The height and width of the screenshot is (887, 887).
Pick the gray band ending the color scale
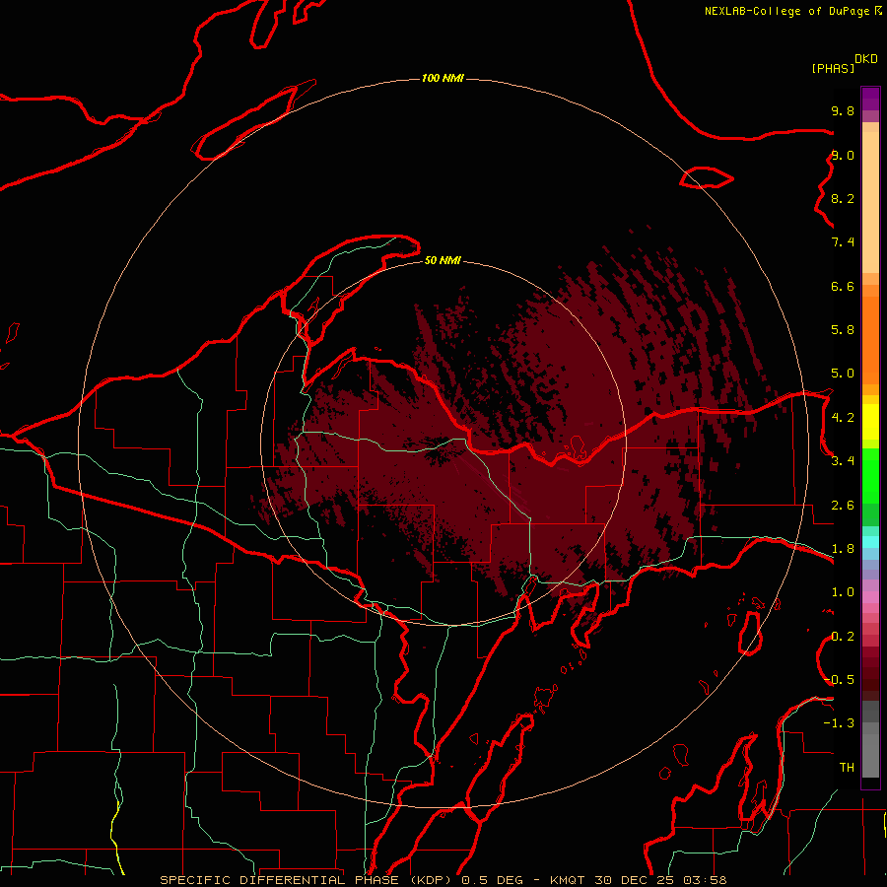tap(870, 739)
